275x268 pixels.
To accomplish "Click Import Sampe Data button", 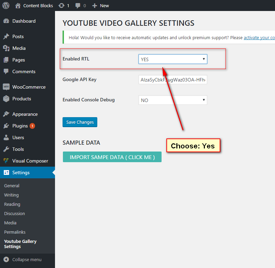I will pos(112,157).
